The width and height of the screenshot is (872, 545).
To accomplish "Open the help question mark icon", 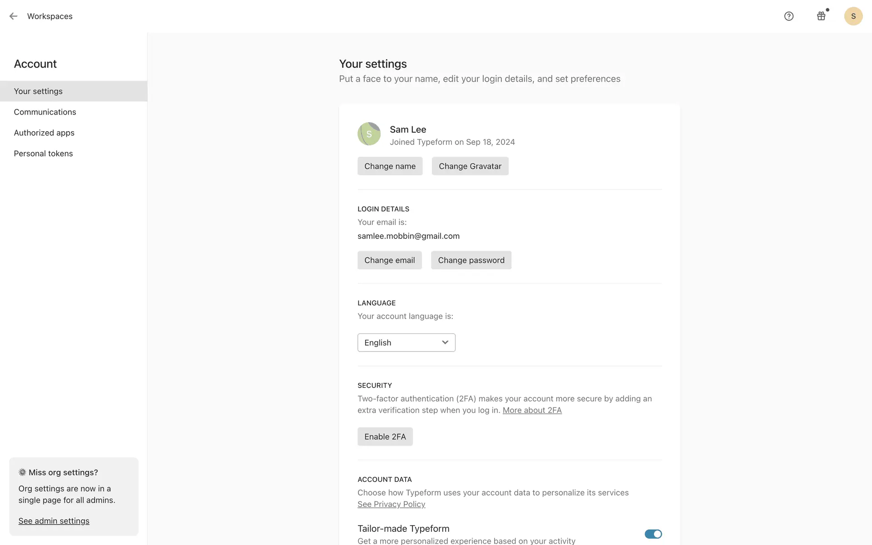I will tap(789, 16).
